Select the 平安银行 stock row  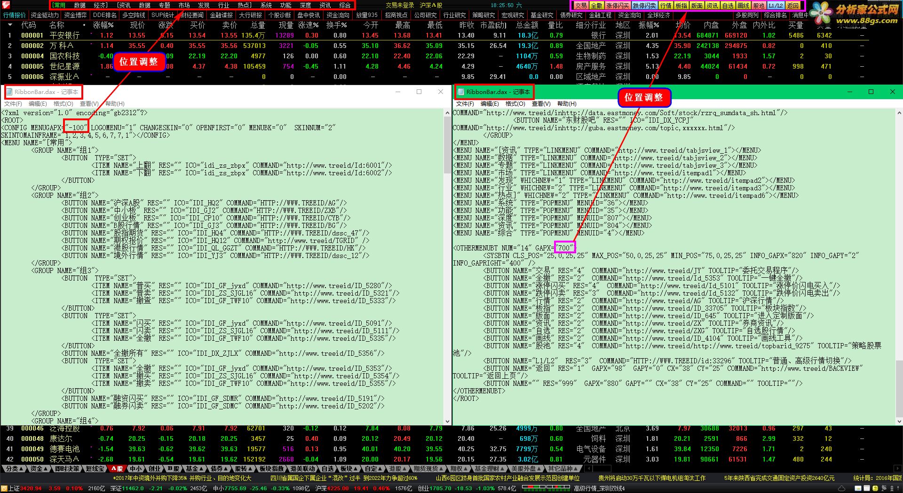point(451,35)
